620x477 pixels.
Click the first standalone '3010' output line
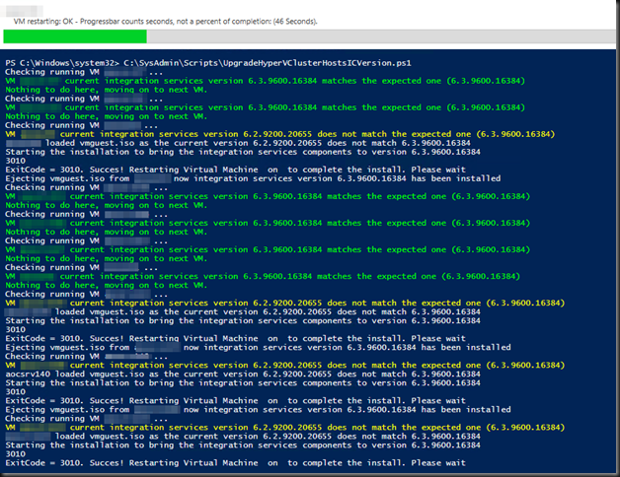point(16,161)
